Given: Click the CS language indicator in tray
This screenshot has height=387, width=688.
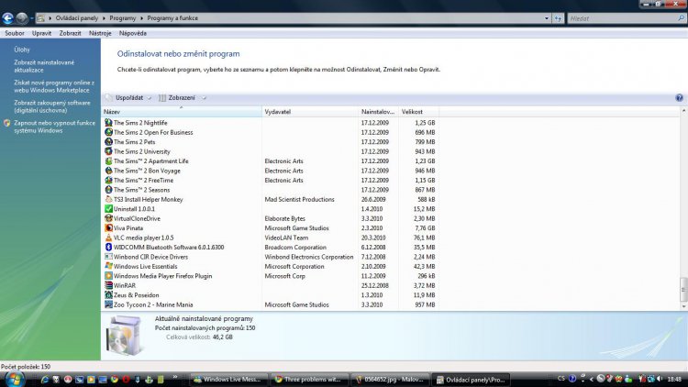Looking at the screenshot, I should point(561,379).
